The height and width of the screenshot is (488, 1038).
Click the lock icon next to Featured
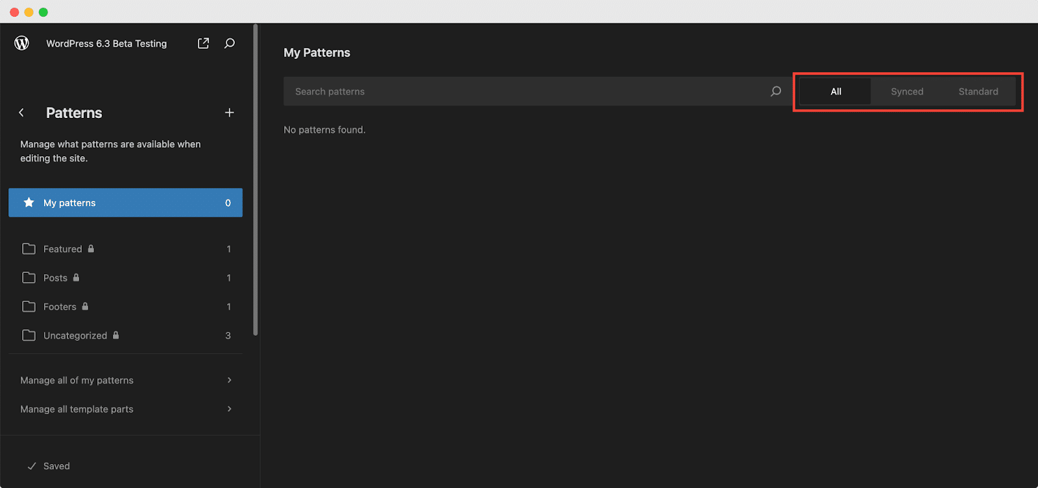point(91,249)
